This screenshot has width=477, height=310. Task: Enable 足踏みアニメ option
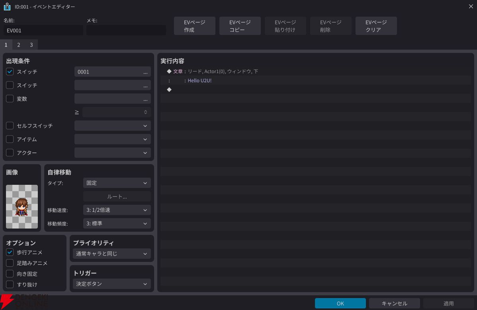click(x=10, y=263)
